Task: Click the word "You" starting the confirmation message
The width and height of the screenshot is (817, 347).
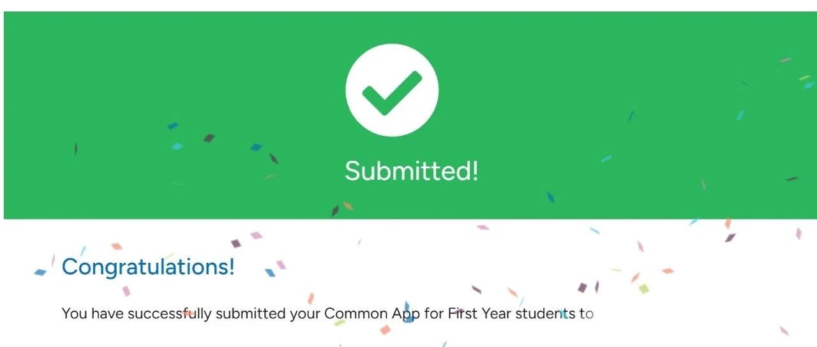Action: 74,314
